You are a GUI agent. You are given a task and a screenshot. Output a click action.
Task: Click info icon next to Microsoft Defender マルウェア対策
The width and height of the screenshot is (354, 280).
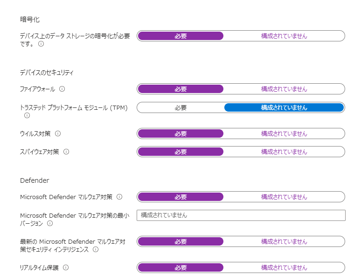(x=119, y=197)
